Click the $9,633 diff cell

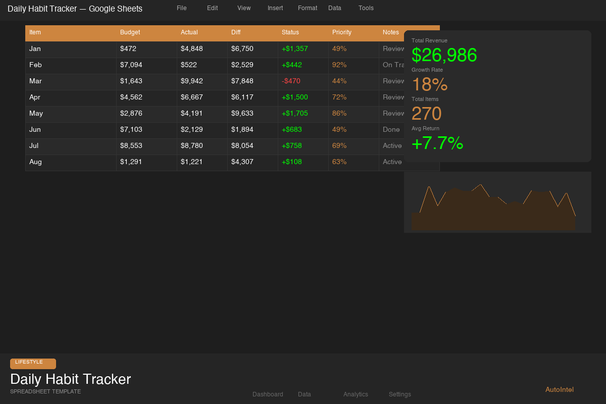(x=252, y=114)
